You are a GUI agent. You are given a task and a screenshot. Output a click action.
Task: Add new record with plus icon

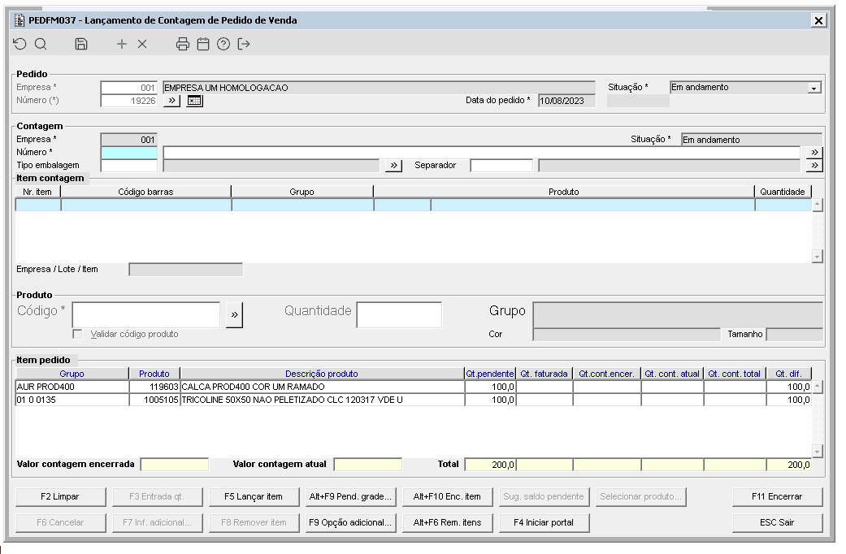coord(122,44)
